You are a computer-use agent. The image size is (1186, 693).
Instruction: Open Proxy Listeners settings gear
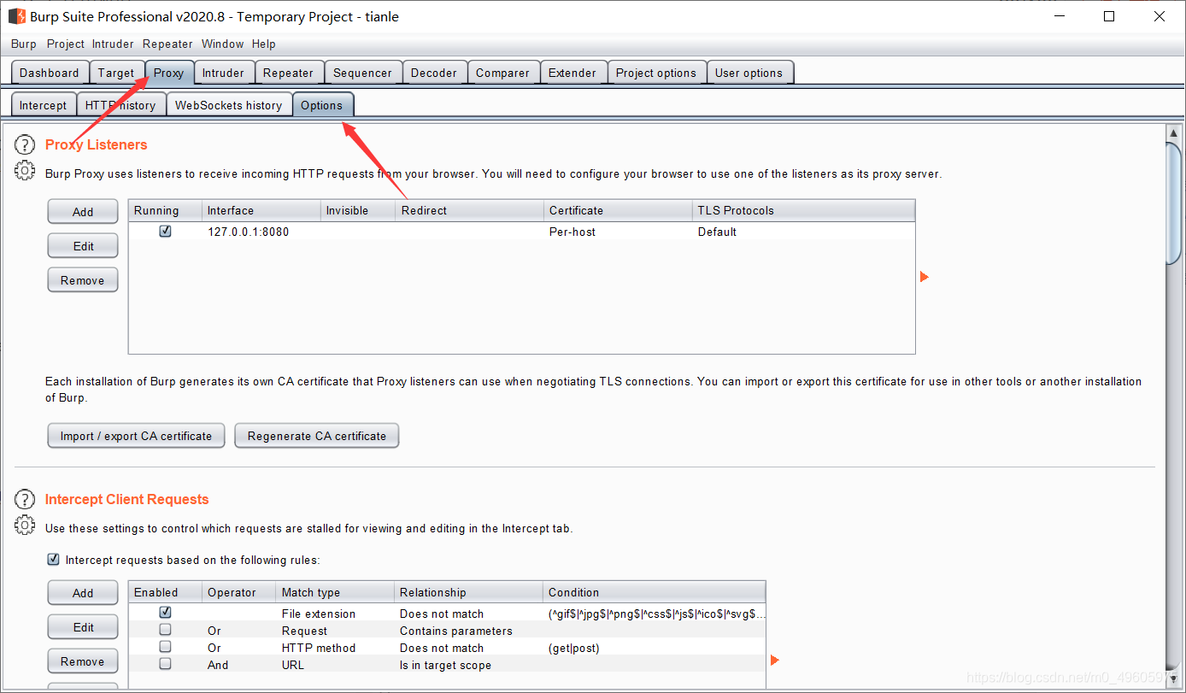(x=25, y=171)
